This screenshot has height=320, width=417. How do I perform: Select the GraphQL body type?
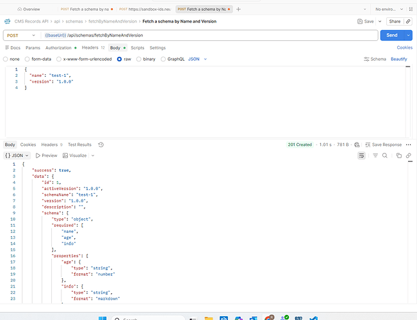coord(163,59)
